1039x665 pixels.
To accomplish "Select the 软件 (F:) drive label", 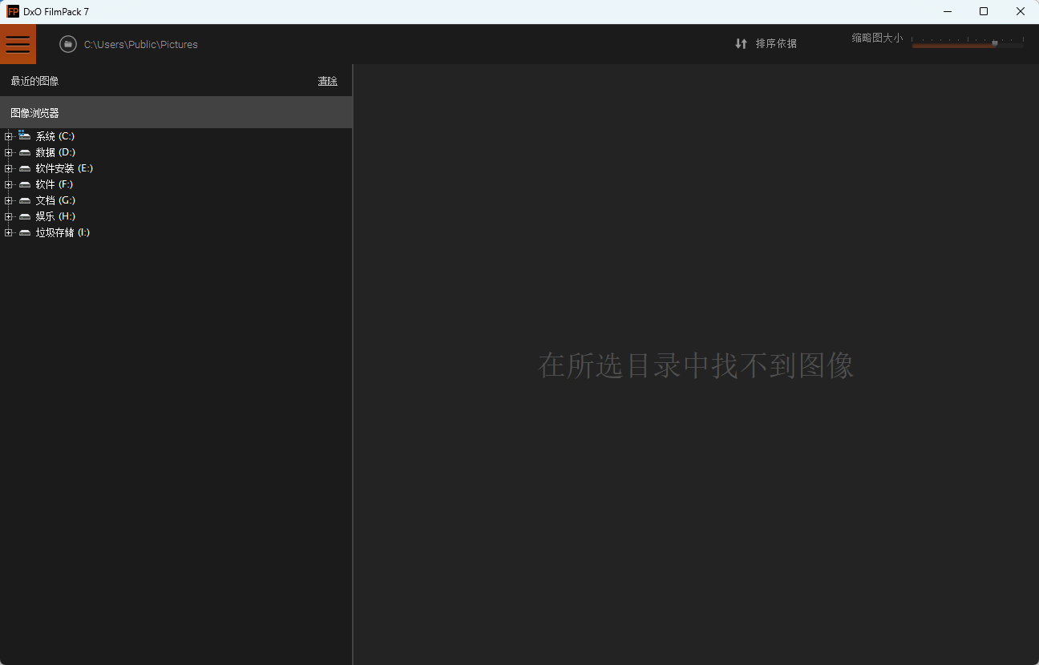I will 55,184.
